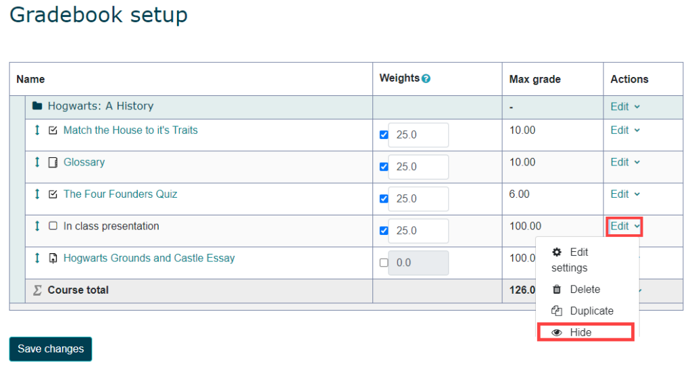Viewport: 692px width, 370px height.
Task: Click the Glossary activity icon
Action: click(53, 163)
